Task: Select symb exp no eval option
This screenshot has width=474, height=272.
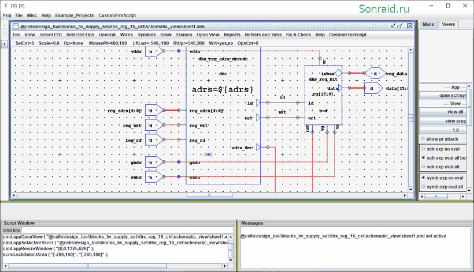Action: pos(423,177)
